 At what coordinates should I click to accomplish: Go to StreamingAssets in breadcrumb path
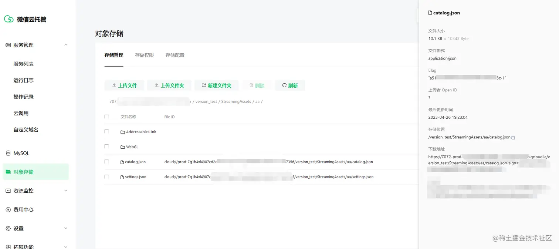coord(236,101)
